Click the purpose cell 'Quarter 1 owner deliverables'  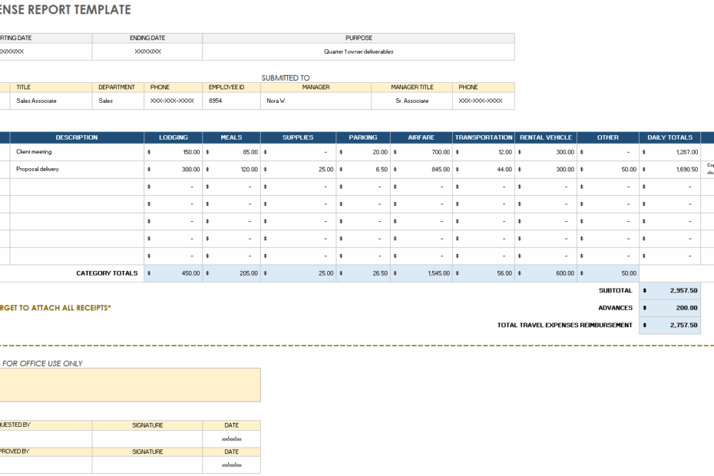click(x=358, y=51)
